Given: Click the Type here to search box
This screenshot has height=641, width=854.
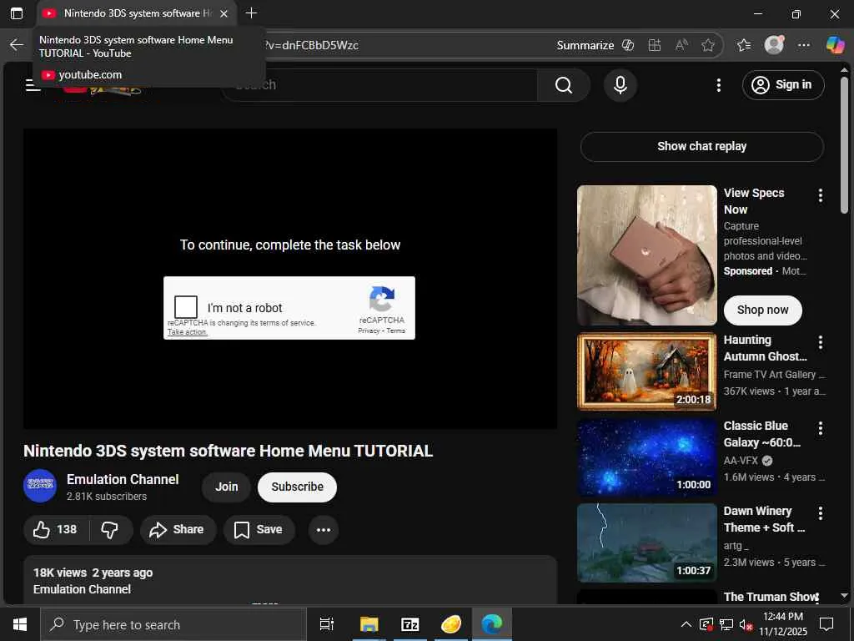Looking at the screenshot, I should click(173, 624).
